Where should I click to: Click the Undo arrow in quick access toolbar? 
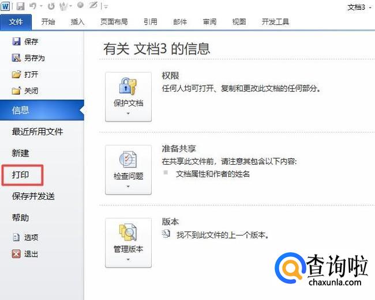[x=33, y=6]
